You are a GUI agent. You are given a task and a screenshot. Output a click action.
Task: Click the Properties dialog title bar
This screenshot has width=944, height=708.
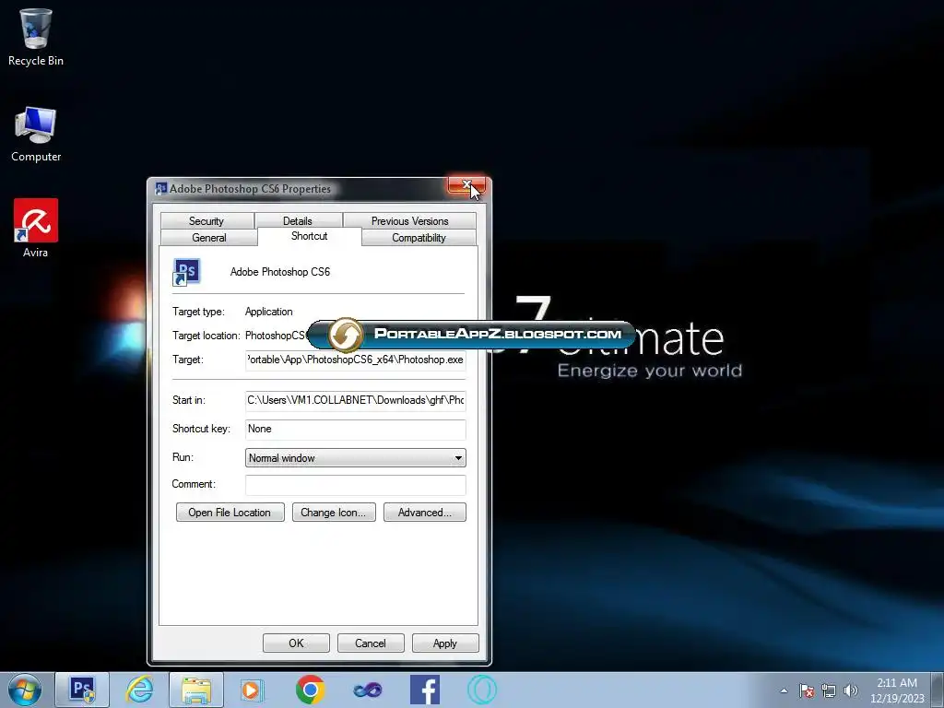tap(301, 188)
